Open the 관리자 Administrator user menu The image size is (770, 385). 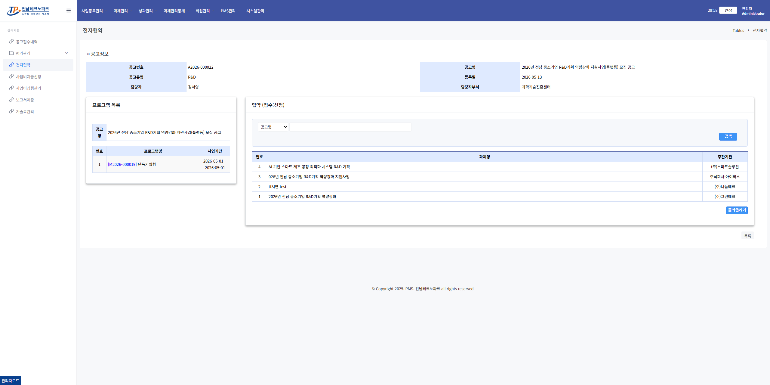tap(753, 11)
